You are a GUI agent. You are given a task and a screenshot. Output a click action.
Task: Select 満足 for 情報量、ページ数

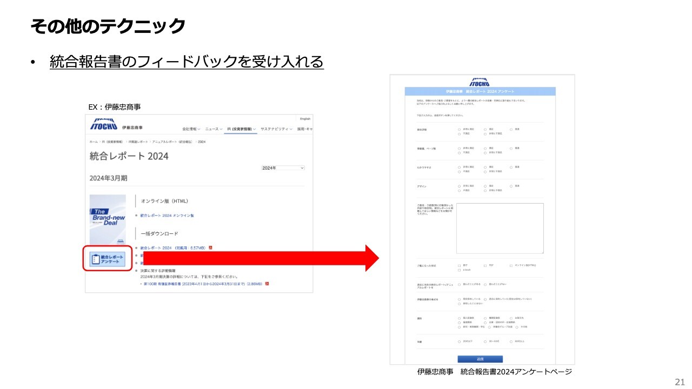pyautogui.click(x=485, y=149)
